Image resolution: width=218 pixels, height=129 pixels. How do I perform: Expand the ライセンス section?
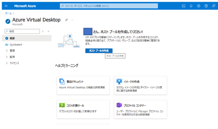[7, 63]
